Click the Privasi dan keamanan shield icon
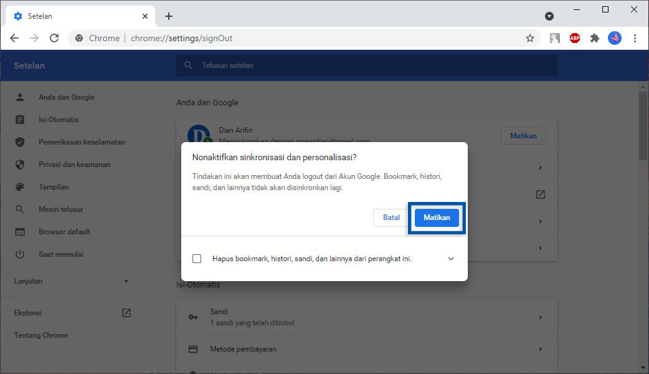This screenshot has width=649, height=374. [x=19, y=164]
